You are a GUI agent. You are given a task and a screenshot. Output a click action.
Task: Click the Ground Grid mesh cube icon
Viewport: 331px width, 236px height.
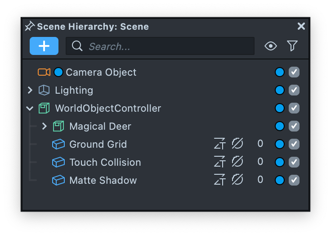point(58,144)
